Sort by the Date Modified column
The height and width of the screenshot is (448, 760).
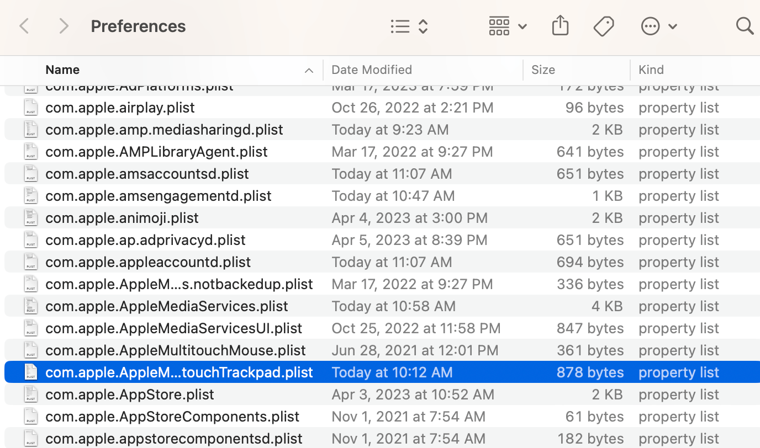[x=372, y=70]
